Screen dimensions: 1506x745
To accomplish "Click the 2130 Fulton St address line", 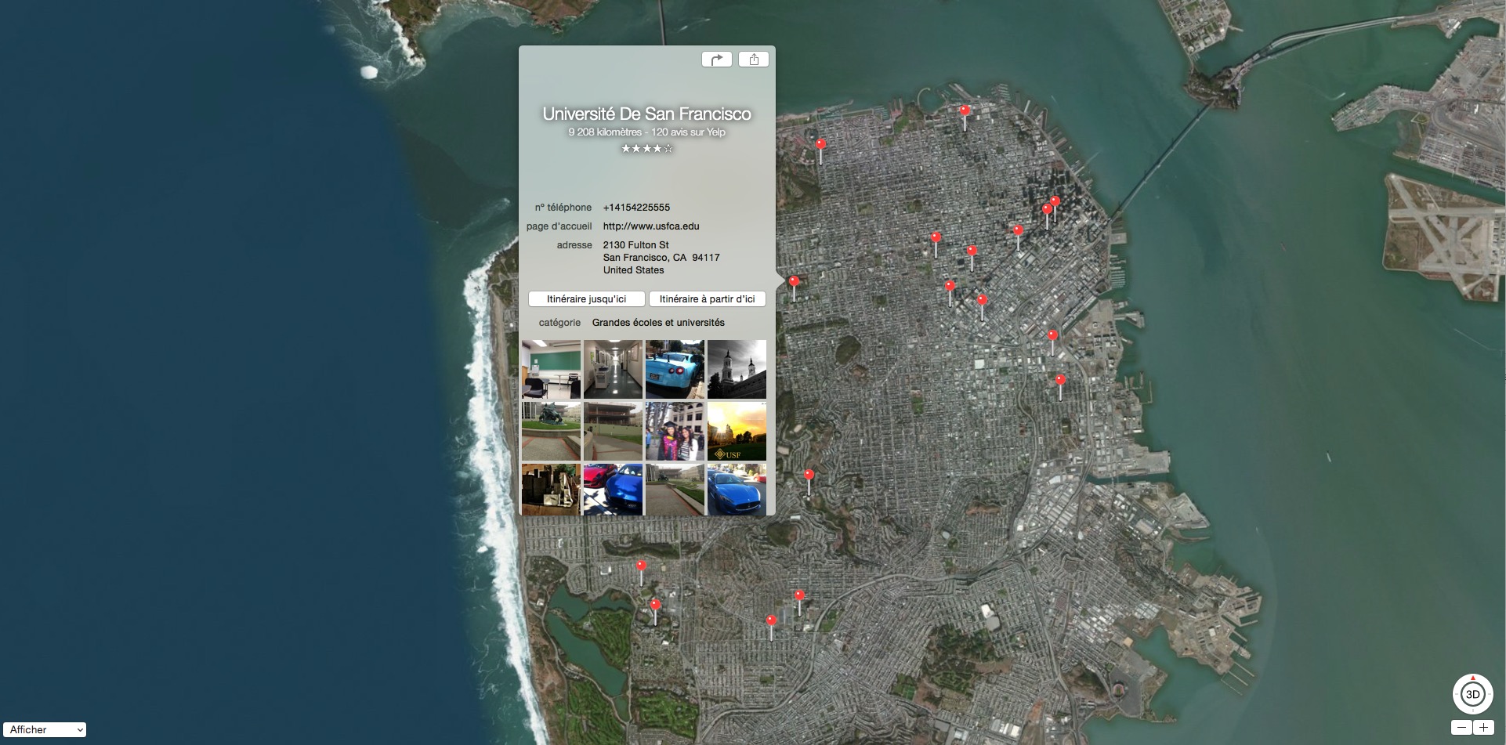I will point(635,245).
